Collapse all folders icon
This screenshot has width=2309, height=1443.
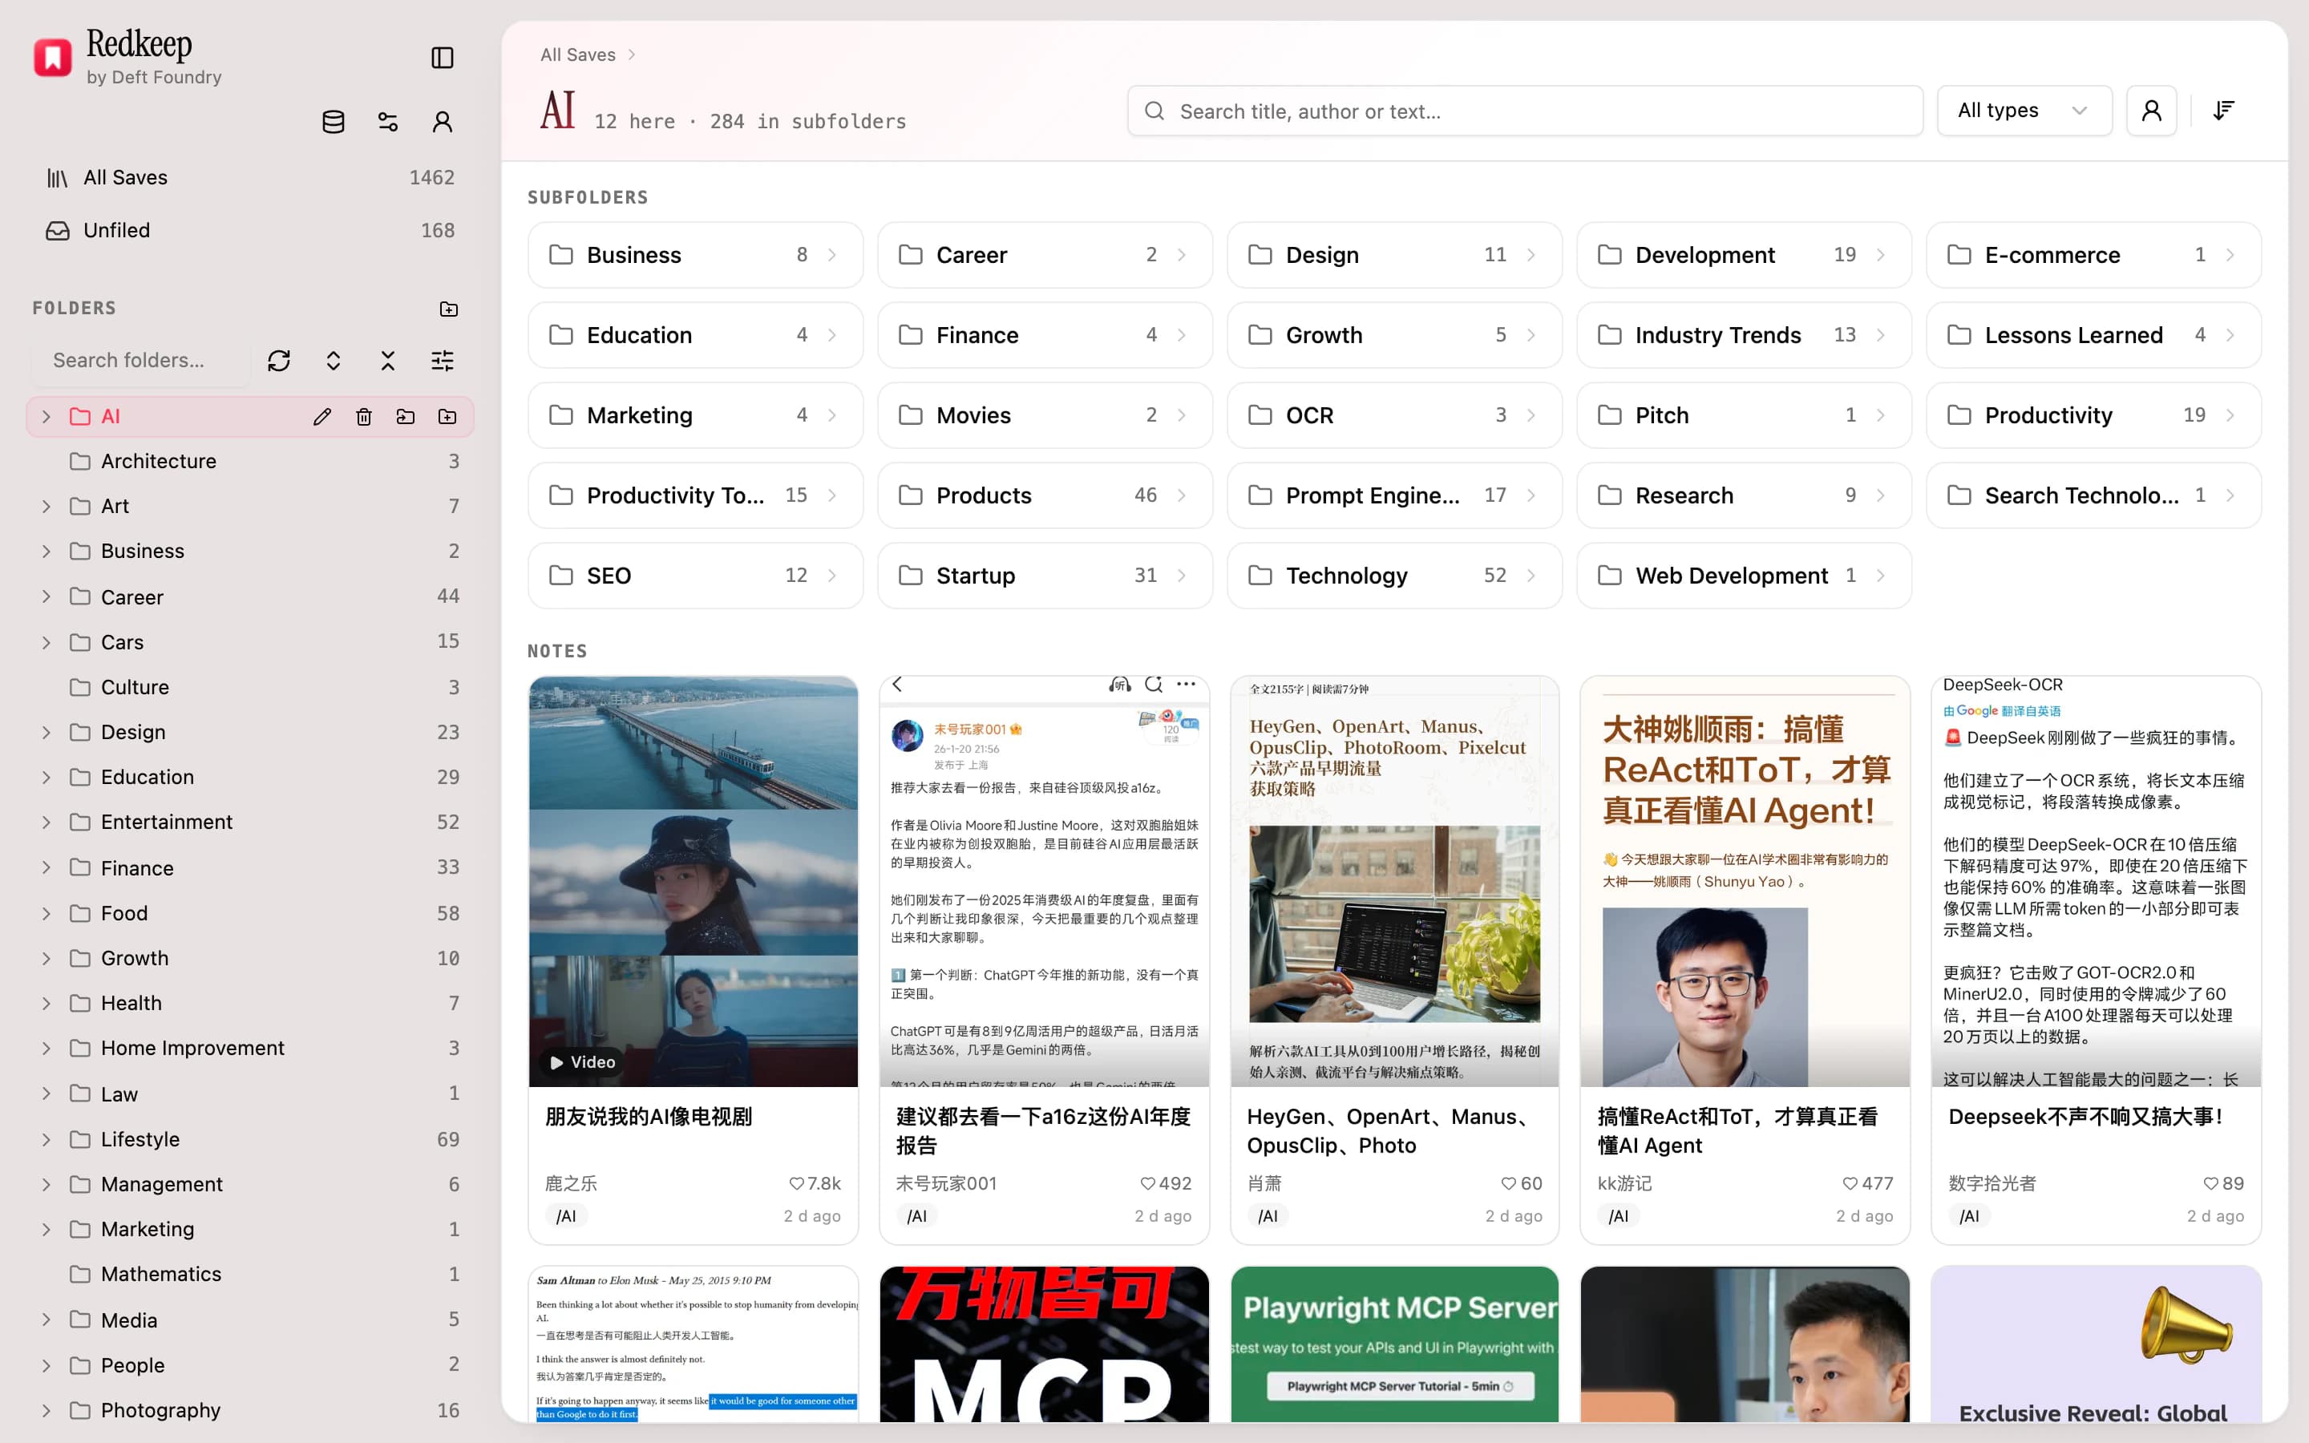[387, 361]
